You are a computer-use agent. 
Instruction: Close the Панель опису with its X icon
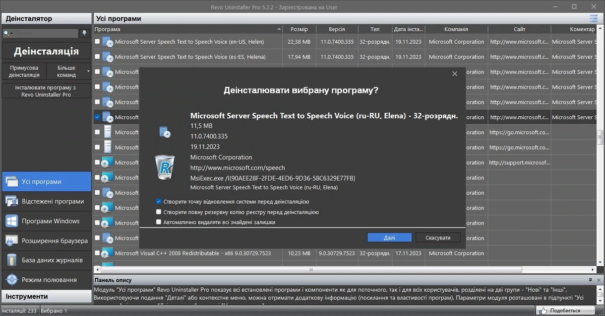tap(599, 280)
